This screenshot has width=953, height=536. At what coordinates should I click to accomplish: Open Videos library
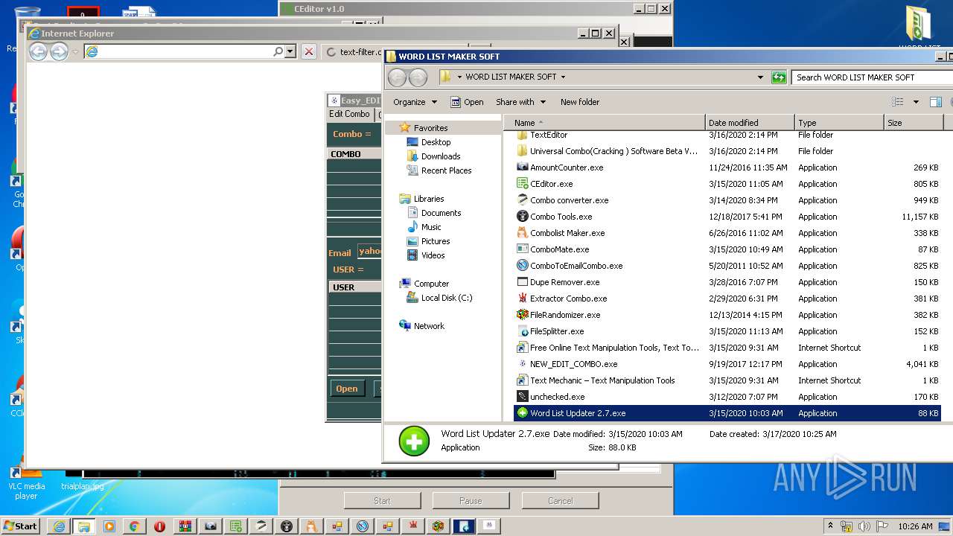(433, 255)
